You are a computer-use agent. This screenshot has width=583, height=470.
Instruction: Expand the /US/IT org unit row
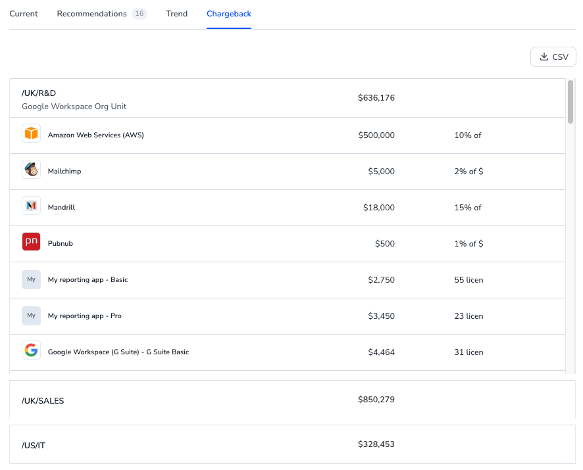point(292,444)
